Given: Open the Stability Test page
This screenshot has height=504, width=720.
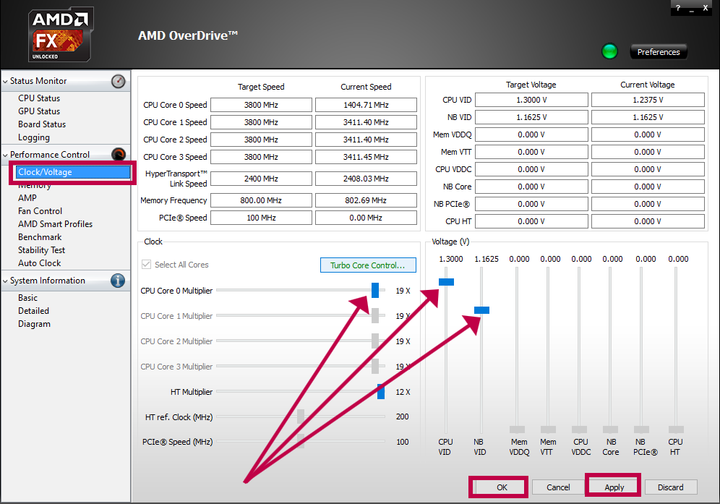Looking at the screenshot, I should coord(41,250).
